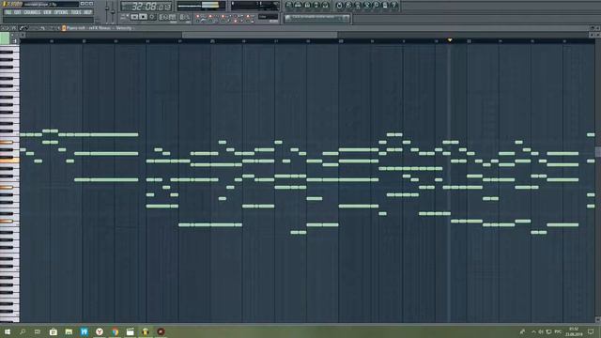Start playback with the Play button
Image resolution: width=601 pixels, height=338 pixels.
[x=134, y=17]
